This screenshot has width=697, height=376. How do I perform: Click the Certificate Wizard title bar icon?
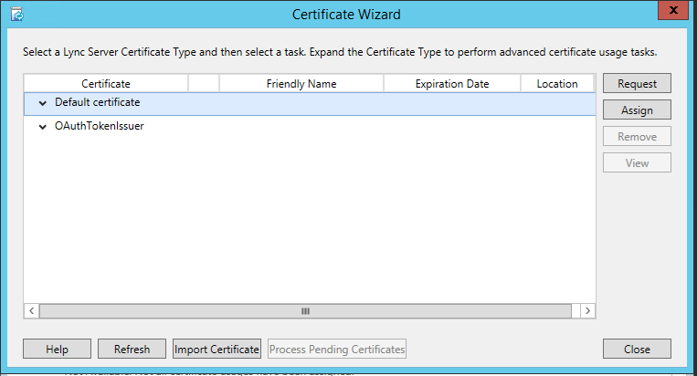pos(16,15)
